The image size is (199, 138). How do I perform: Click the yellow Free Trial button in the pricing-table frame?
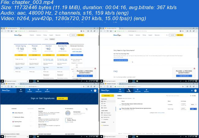tap(81, 35)
